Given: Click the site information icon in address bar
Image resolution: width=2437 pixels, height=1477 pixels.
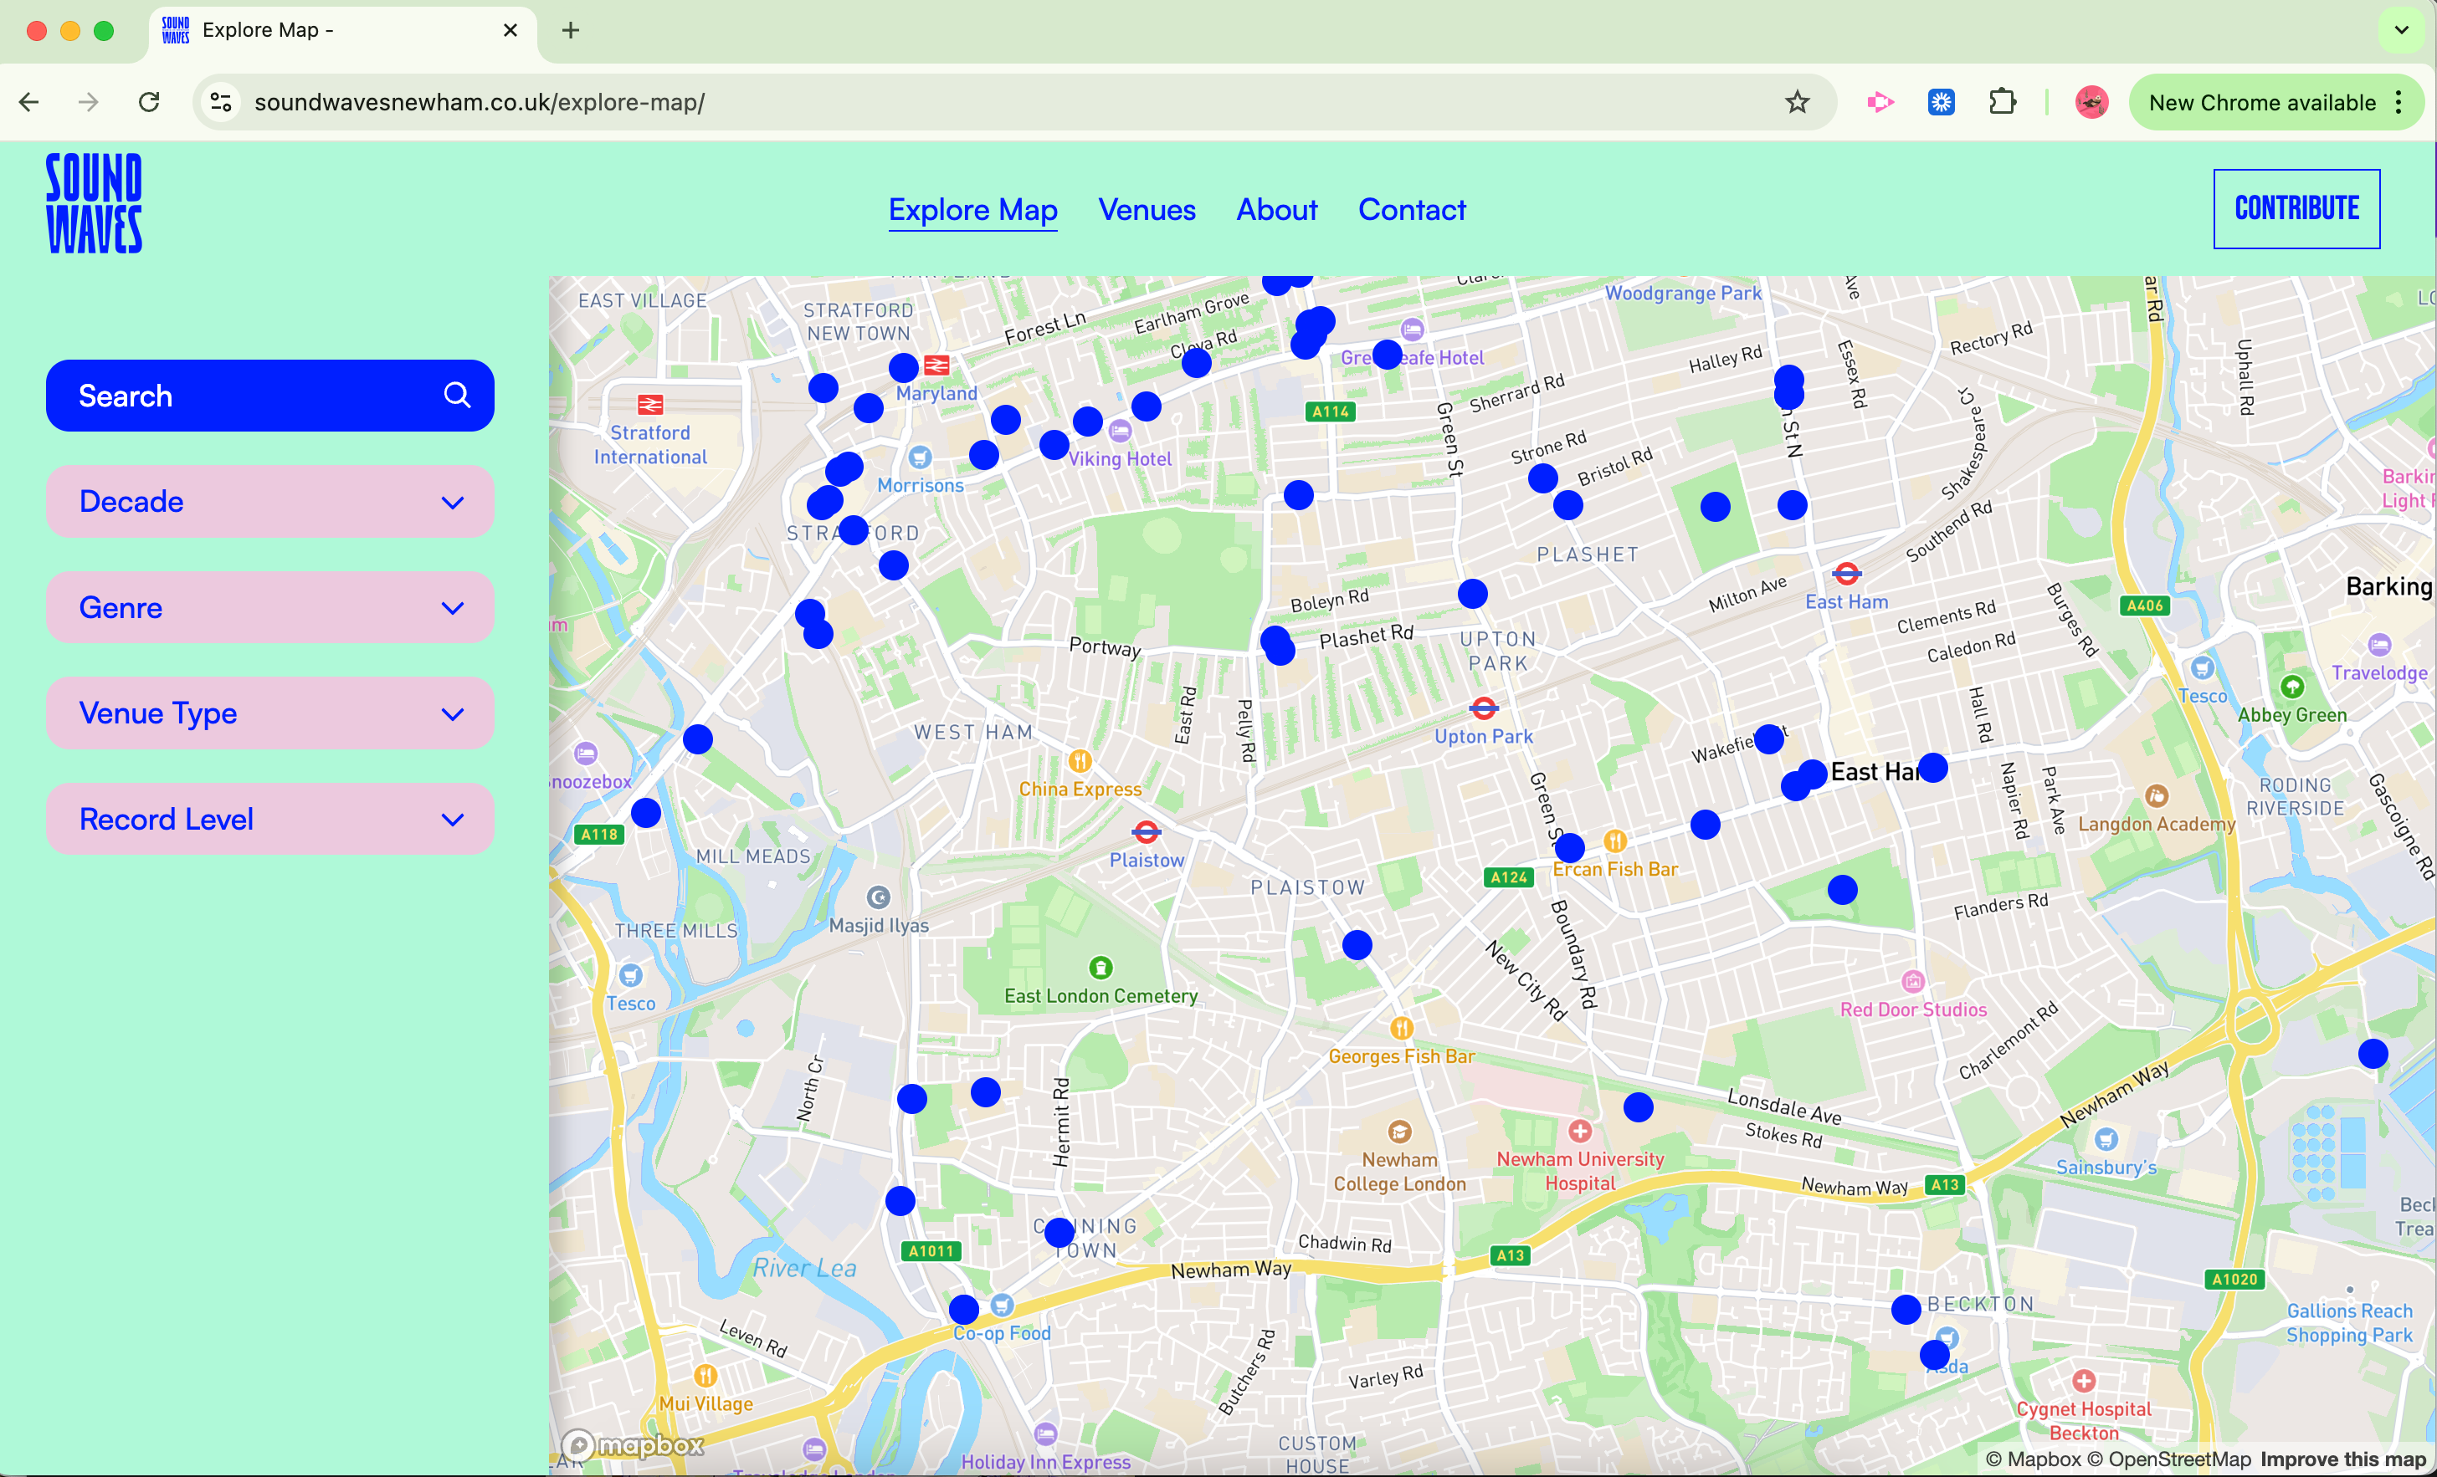Looking at the screenshot, I should tap(221, 102).
